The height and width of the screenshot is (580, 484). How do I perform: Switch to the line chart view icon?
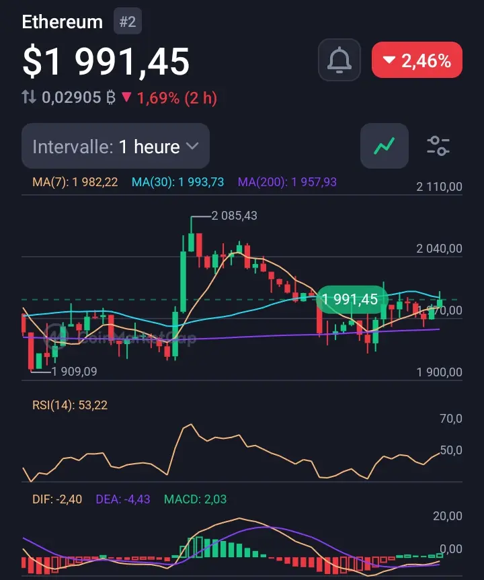pos(385,146)
